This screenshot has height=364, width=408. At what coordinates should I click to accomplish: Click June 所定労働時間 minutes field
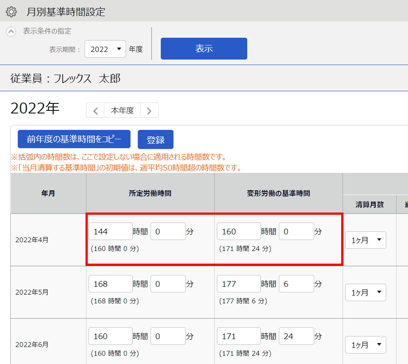168,336
